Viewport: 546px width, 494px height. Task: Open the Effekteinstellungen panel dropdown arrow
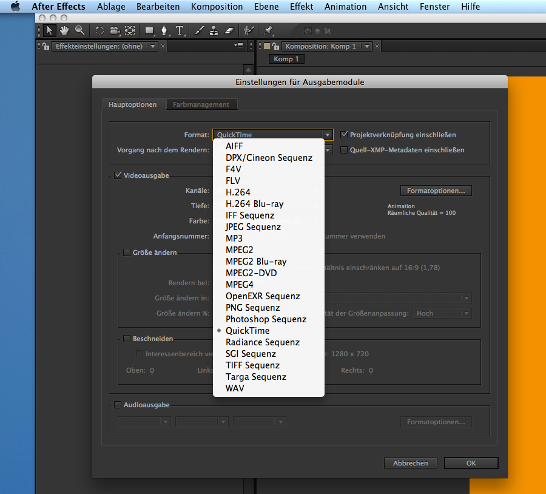coord(152,46)
